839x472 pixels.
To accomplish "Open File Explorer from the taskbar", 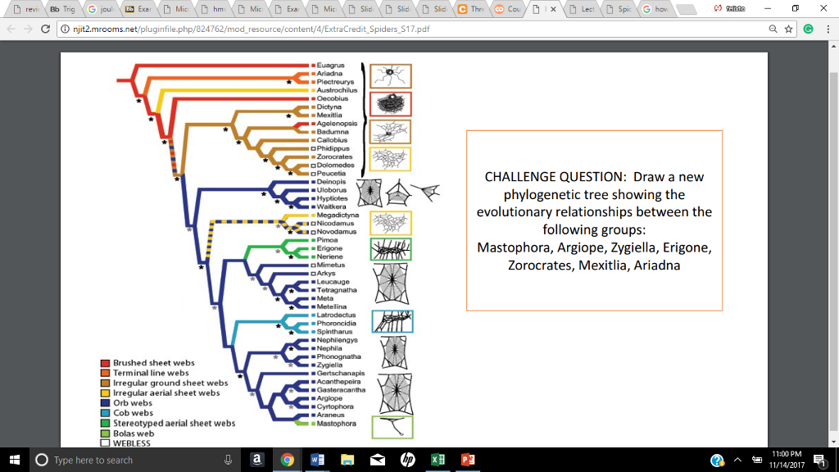I will pos(347,460).
